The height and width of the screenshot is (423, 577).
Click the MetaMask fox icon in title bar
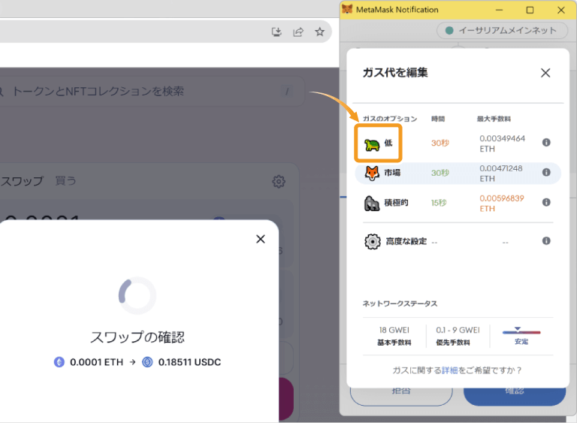[347, 9]
